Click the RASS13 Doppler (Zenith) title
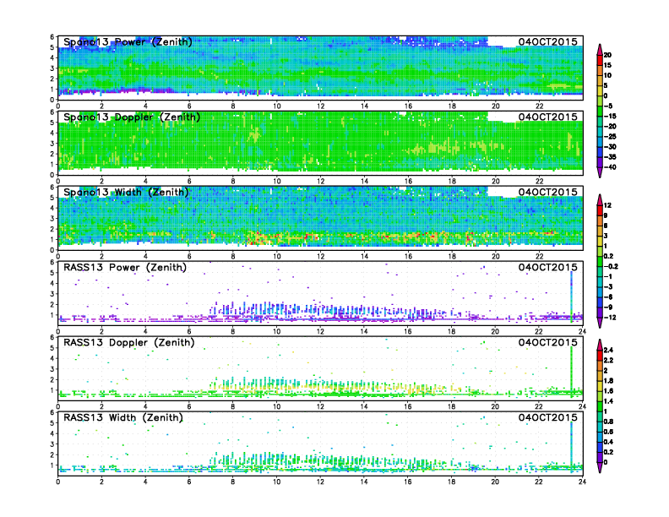This screenshot has height=517, width=669. tap(128, 342)
